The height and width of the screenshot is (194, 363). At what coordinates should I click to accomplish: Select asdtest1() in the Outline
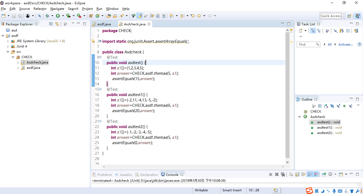329,128
